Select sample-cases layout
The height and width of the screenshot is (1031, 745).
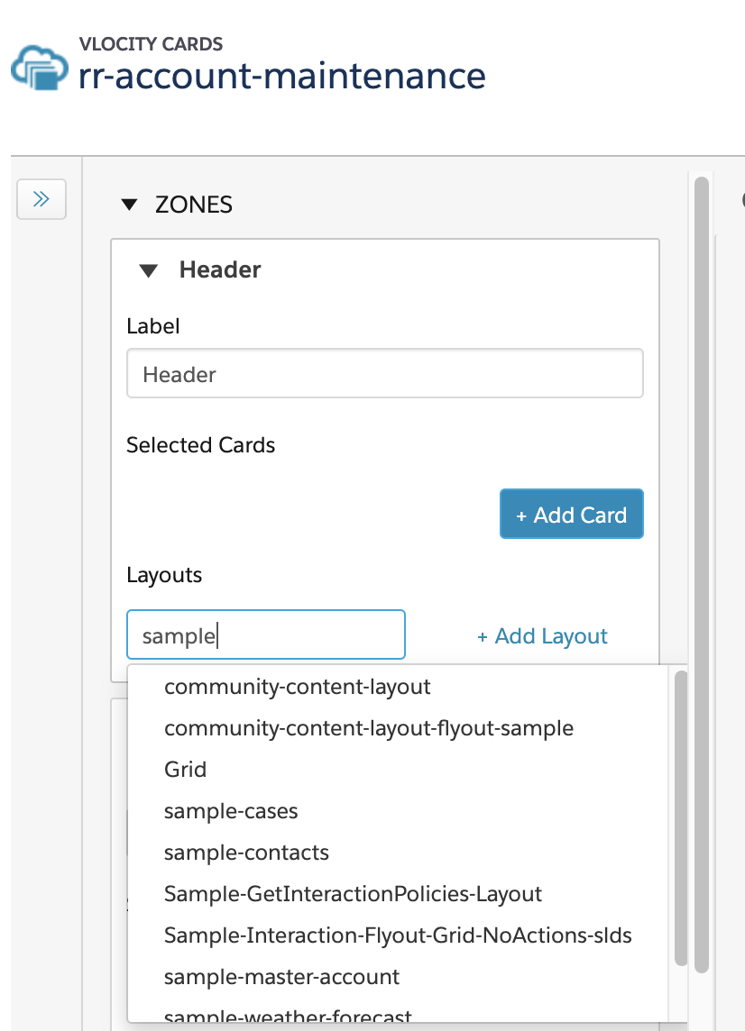398,811
